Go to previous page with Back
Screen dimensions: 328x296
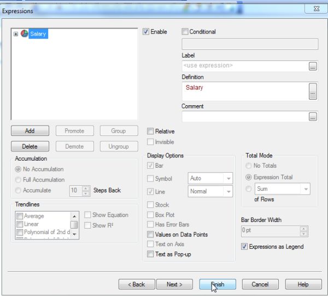point(137,284)
